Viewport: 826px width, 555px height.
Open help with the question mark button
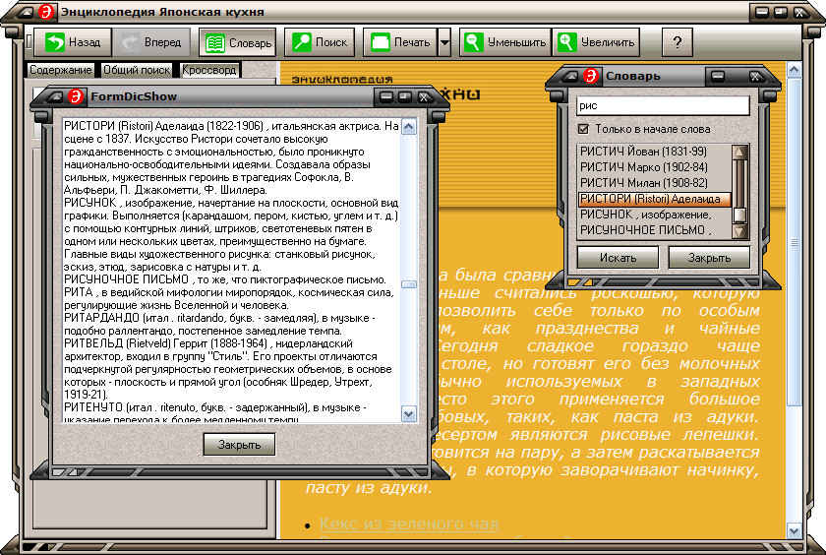[x=677, y=42]
